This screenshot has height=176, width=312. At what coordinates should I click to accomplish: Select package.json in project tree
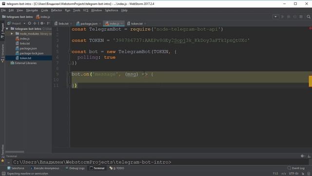coord(26,48)
